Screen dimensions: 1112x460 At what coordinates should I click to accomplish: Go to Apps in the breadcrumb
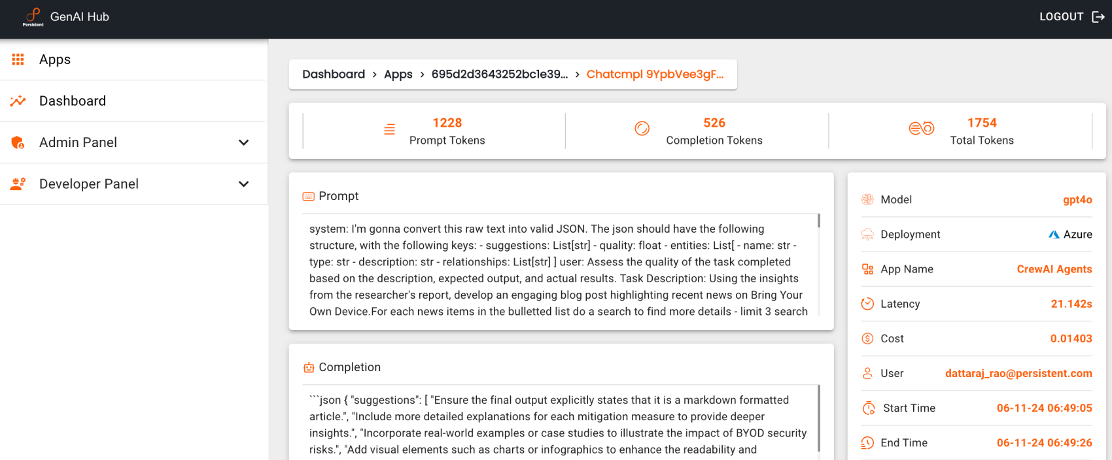pyautogui.click(x=398, y=74)
